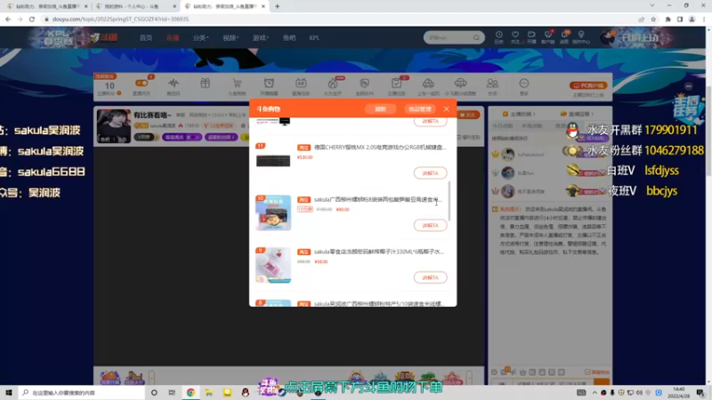Open the 全民乐PK shield icon
This screenshot has height=400, width=712.
pyautogui.click(x=364, y=84)
